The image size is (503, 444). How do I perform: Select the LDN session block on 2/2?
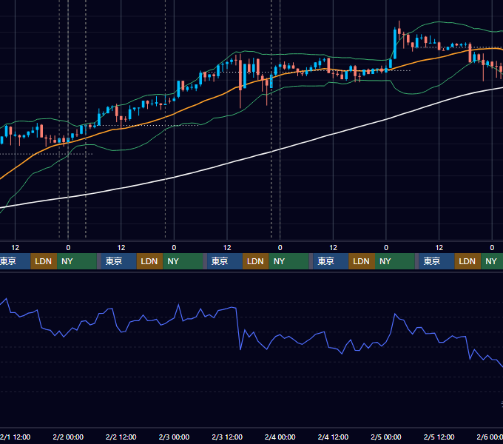point(149,261)
